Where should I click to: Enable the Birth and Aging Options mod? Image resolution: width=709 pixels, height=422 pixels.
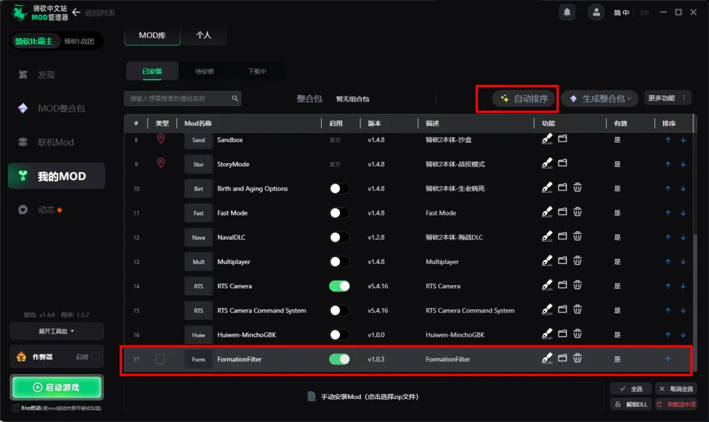pos(339,189)
